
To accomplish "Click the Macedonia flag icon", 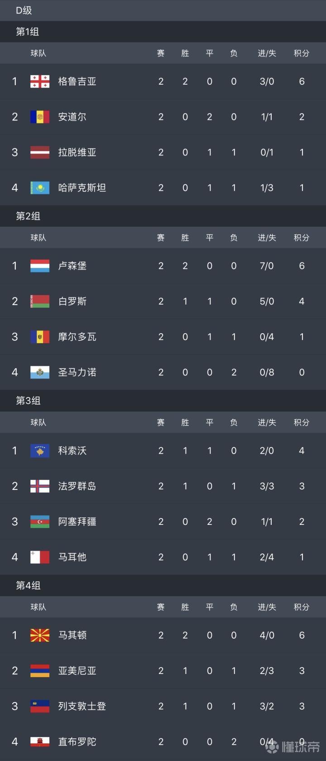I will click(39, 635).
